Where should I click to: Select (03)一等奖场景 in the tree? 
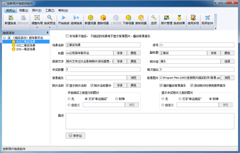coord(26,49)
